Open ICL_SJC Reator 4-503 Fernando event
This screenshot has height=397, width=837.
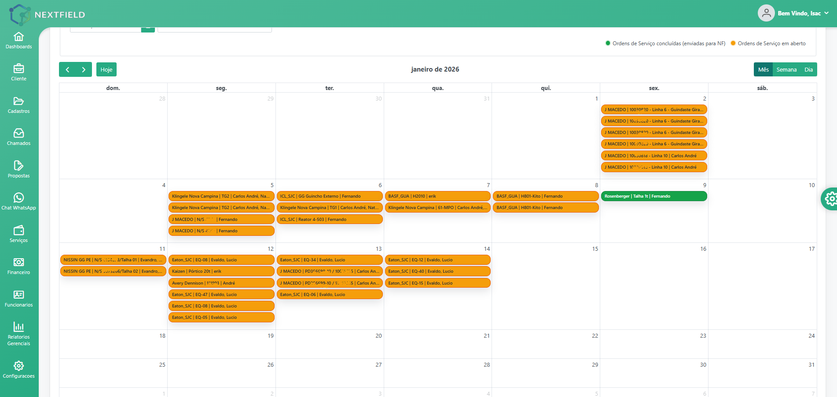tap(330, 219)
